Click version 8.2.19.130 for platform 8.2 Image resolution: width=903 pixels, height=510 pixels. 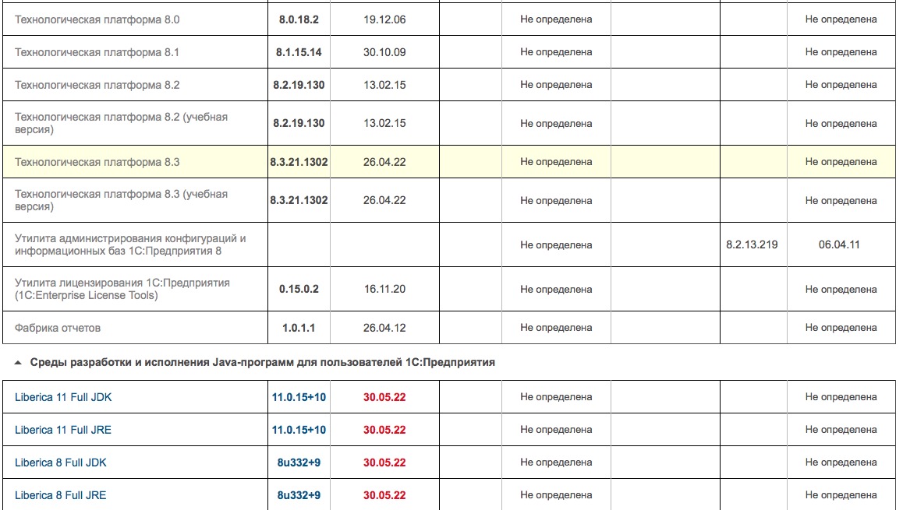(x=299, y=85)
